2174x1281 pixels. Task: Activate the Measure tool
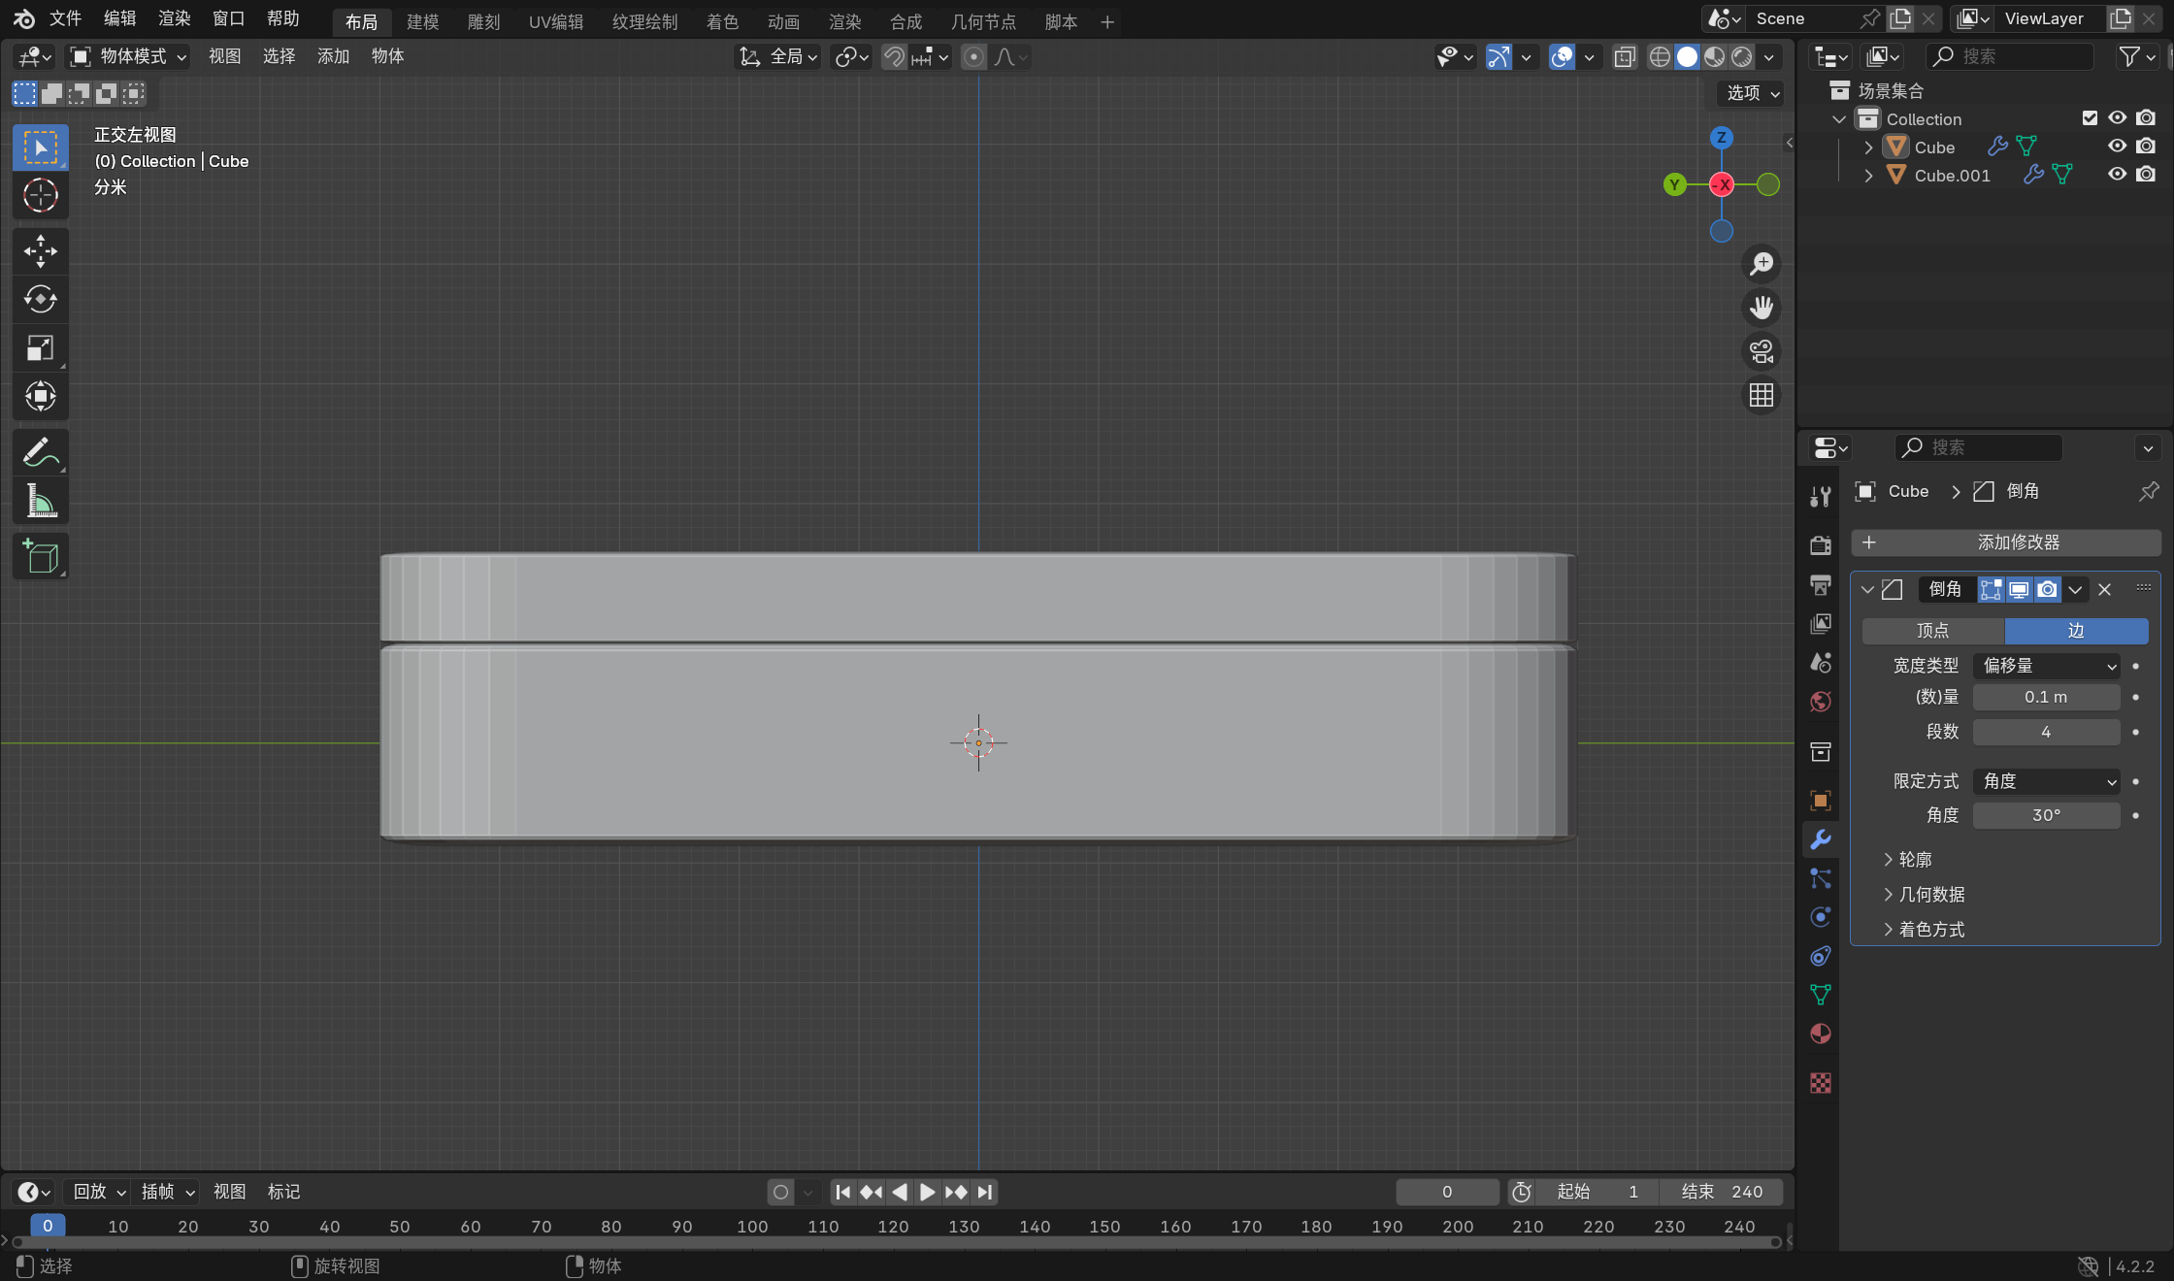(40, 502)
